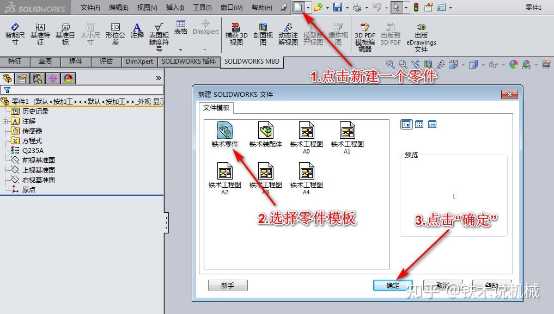Select the 智能尺寸 smart dimension tool
The width and height of the screenshot is (554, 314).
15,35
